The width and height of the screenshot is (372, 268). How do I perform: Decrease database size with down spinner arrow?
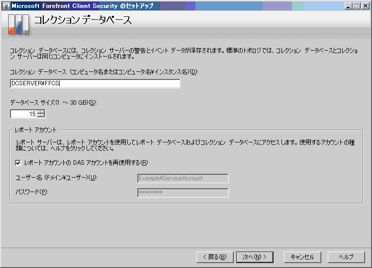click(x=41, y=116)
